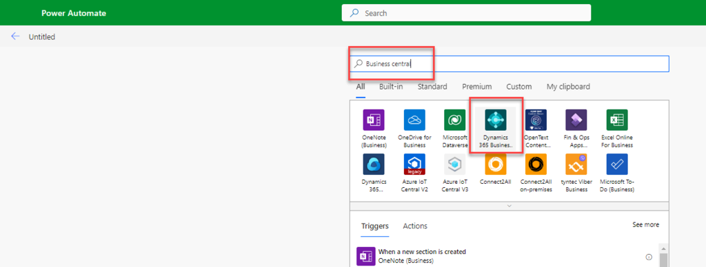Show the Premium connectors tab
The image size is (706, 267).
pos(477,86)
